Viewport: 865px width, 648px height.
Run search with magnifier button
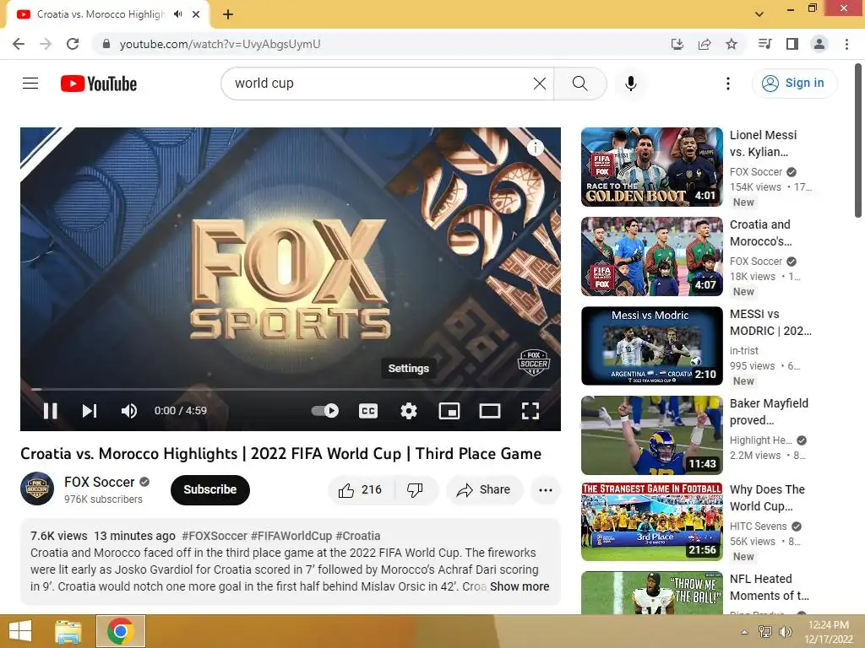click(579, 84)
